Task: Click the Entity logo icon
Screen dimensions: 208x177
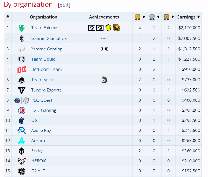Action: pyautogui.click(x=22, y=151)
